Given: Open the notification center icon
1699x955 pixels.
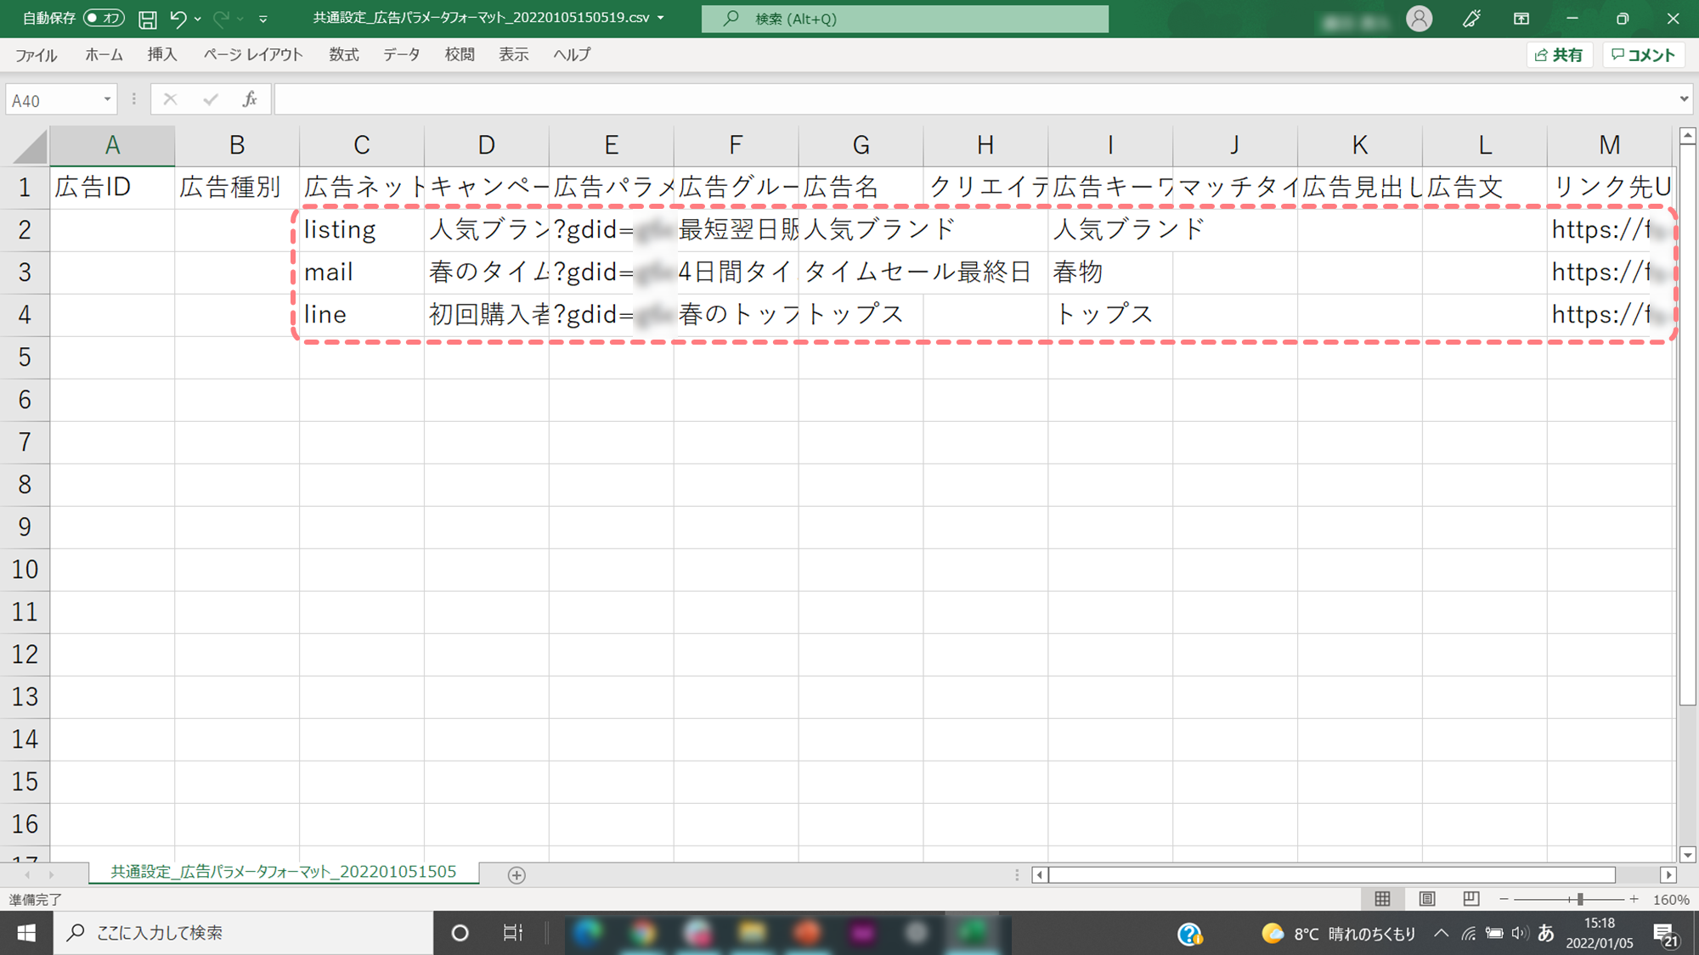Looking at the screenshot, I should [x=1666, y=935].
